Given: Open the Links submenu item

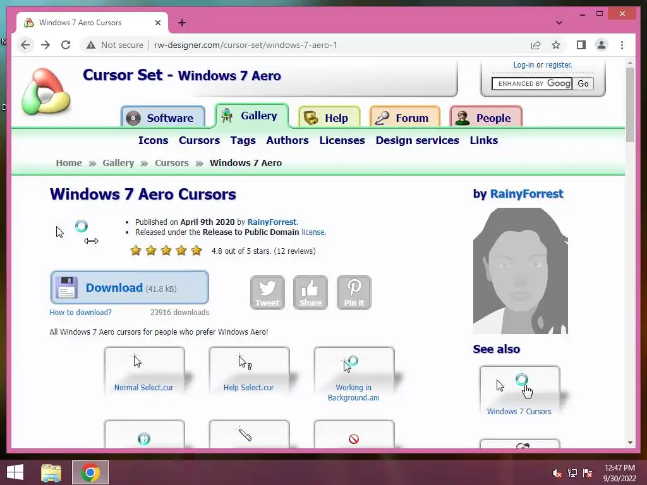Looking at the screenshot, I should 483,140.
